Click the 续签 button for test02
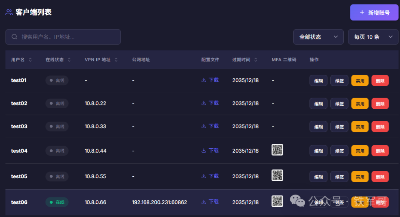 pyautogui.click(x=339, y=103)
